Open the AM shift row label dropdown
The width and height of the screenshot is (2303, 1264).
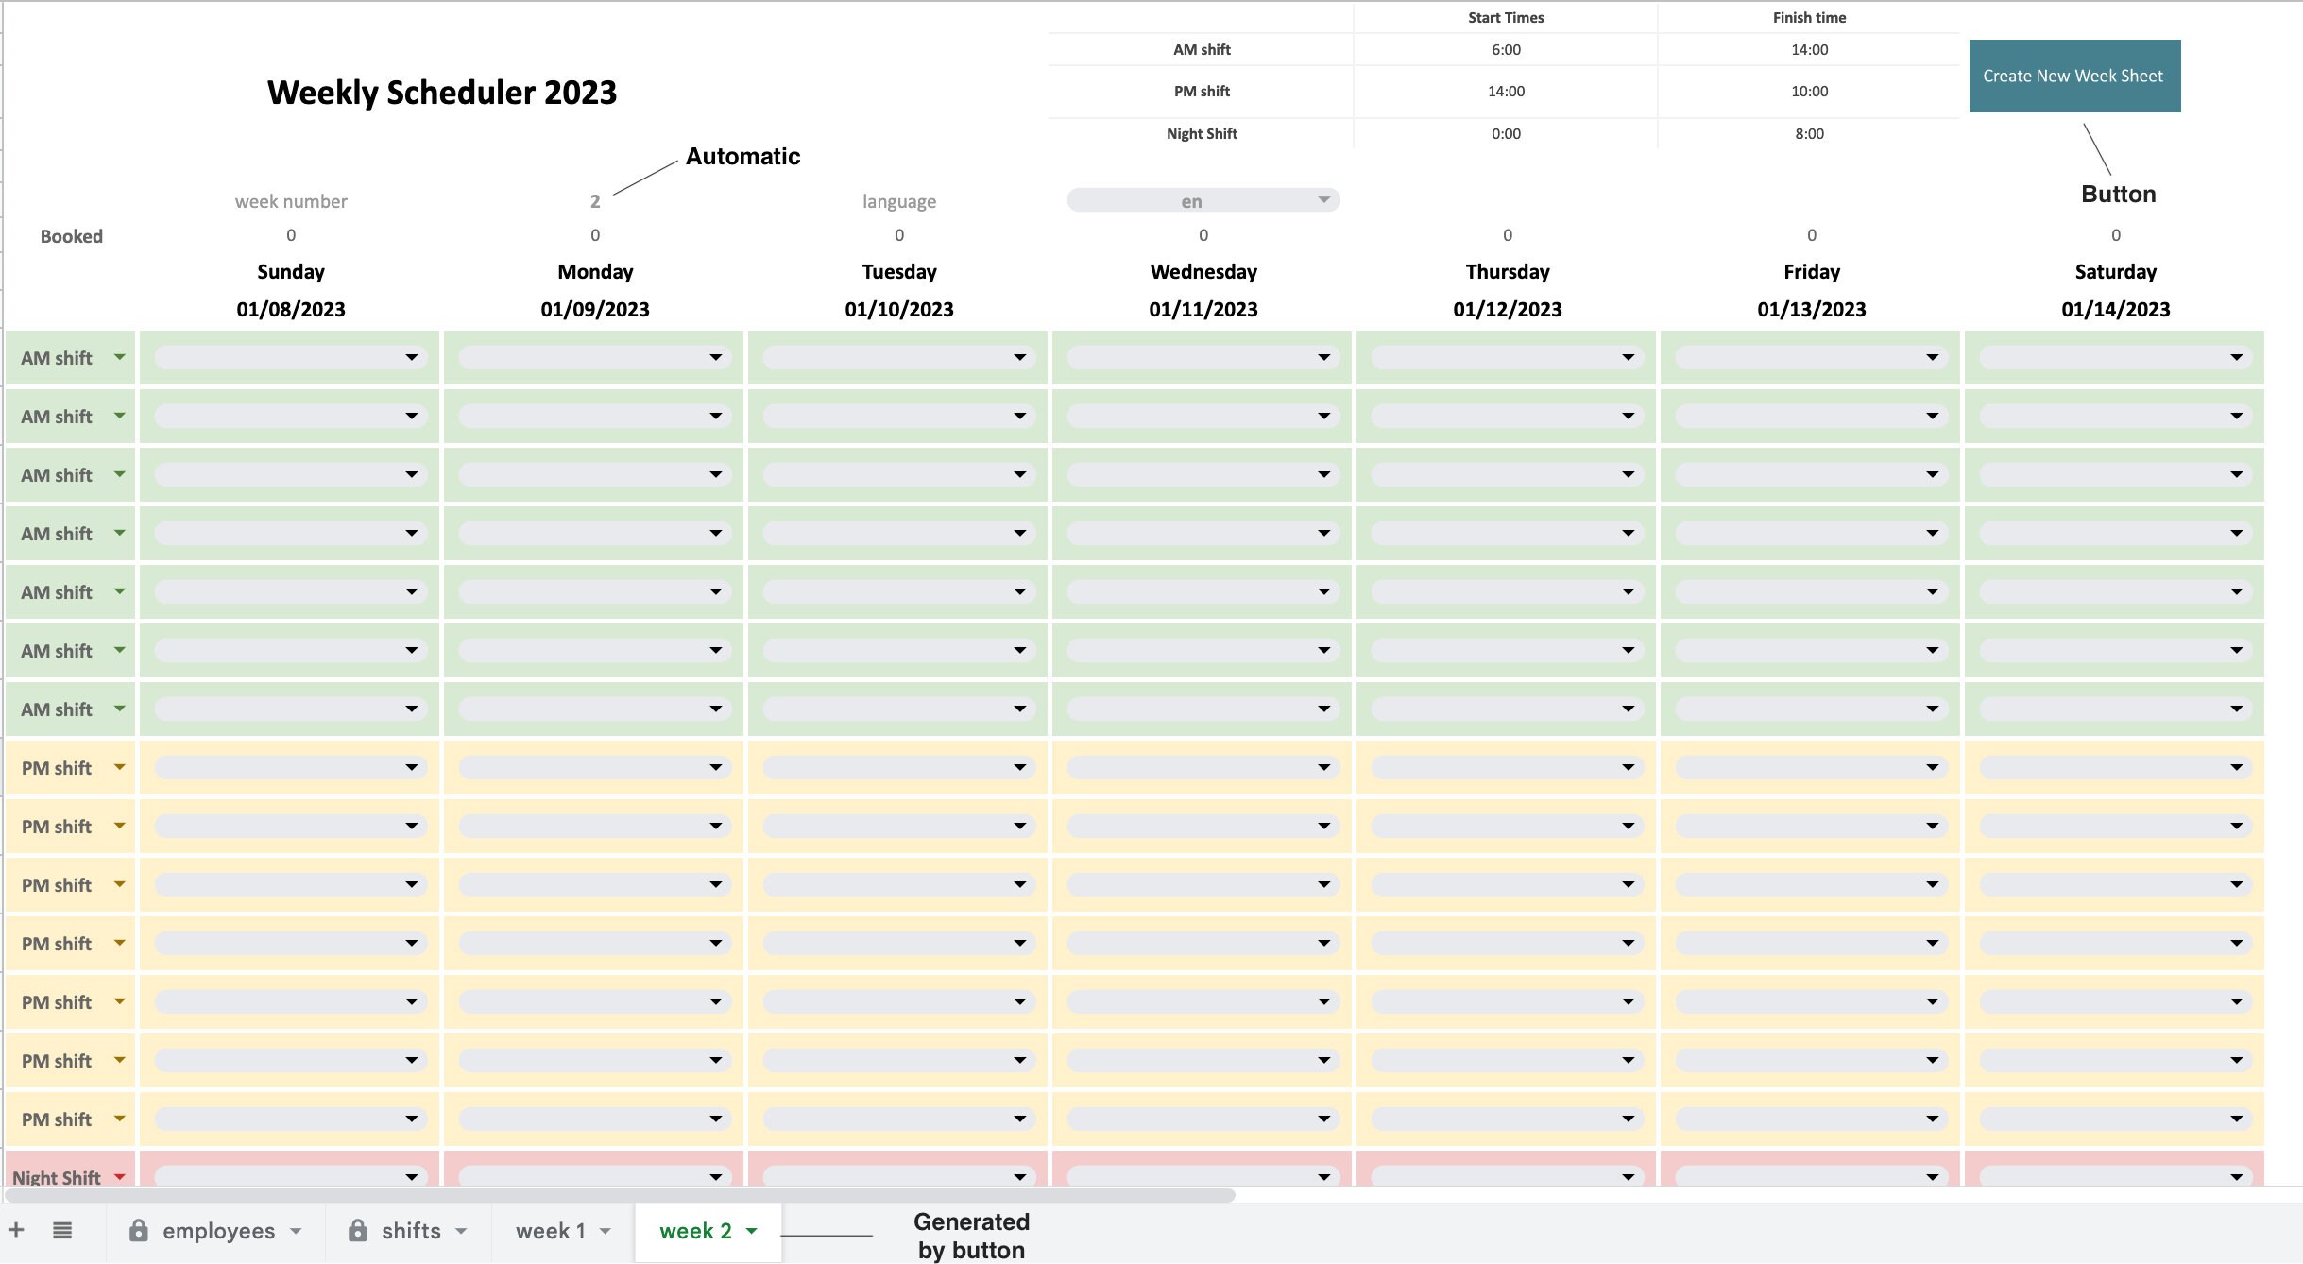tap(119, 357)
